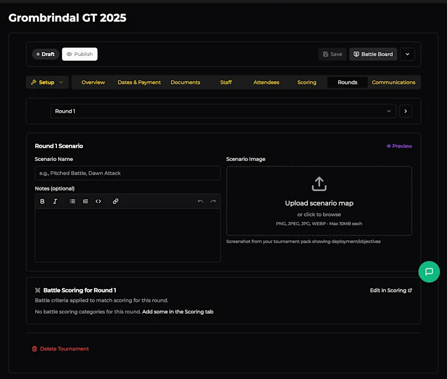The width and height of the screenshot is (447, 379).
Task: Click the Draft status badge
Action: point(46,54)
